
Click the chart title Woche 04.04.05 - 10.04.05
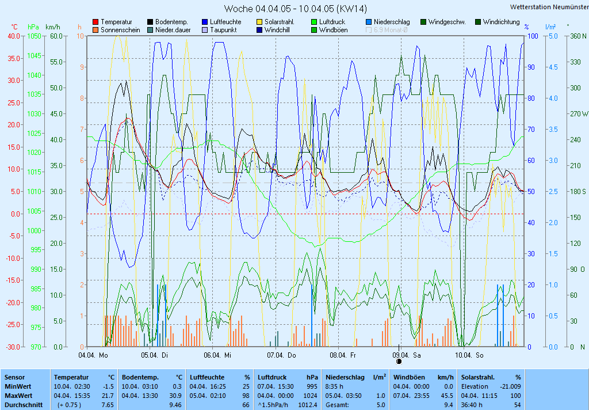point(295,9)
